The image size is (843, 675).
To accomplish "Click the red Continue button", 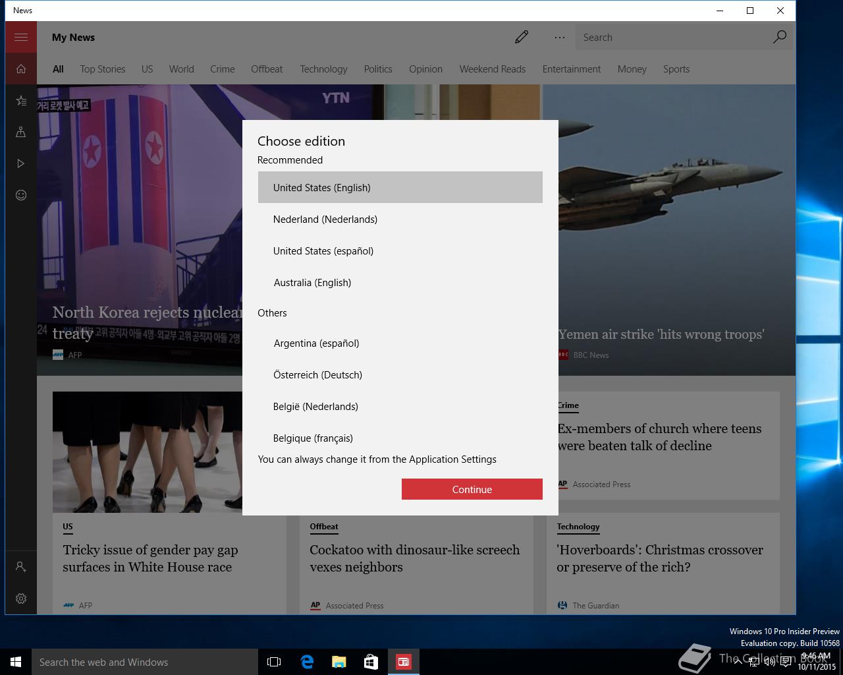I will 472,489.
